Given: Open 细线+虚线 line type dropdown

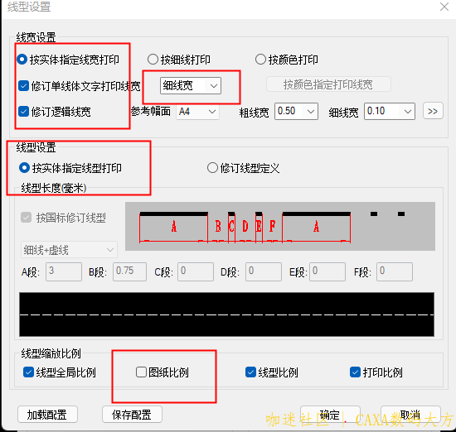Looking at the screenshot, I should pos(69,250).
